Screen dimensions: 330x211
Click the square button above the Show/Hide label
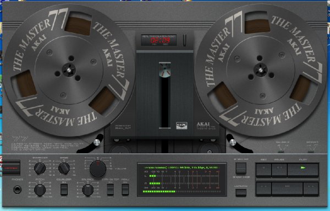(x=241, y=168)
